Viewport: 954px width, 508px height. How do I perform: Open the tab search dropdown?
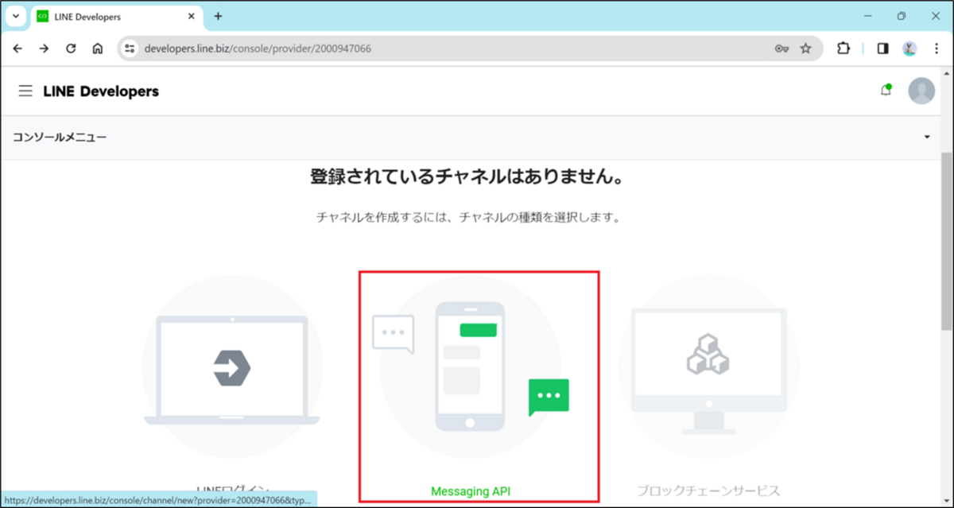[x=15, y=16]
